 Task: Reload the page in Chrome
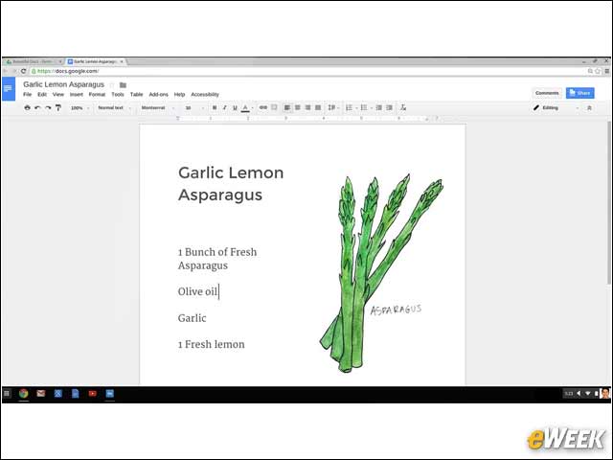(23, 71)
